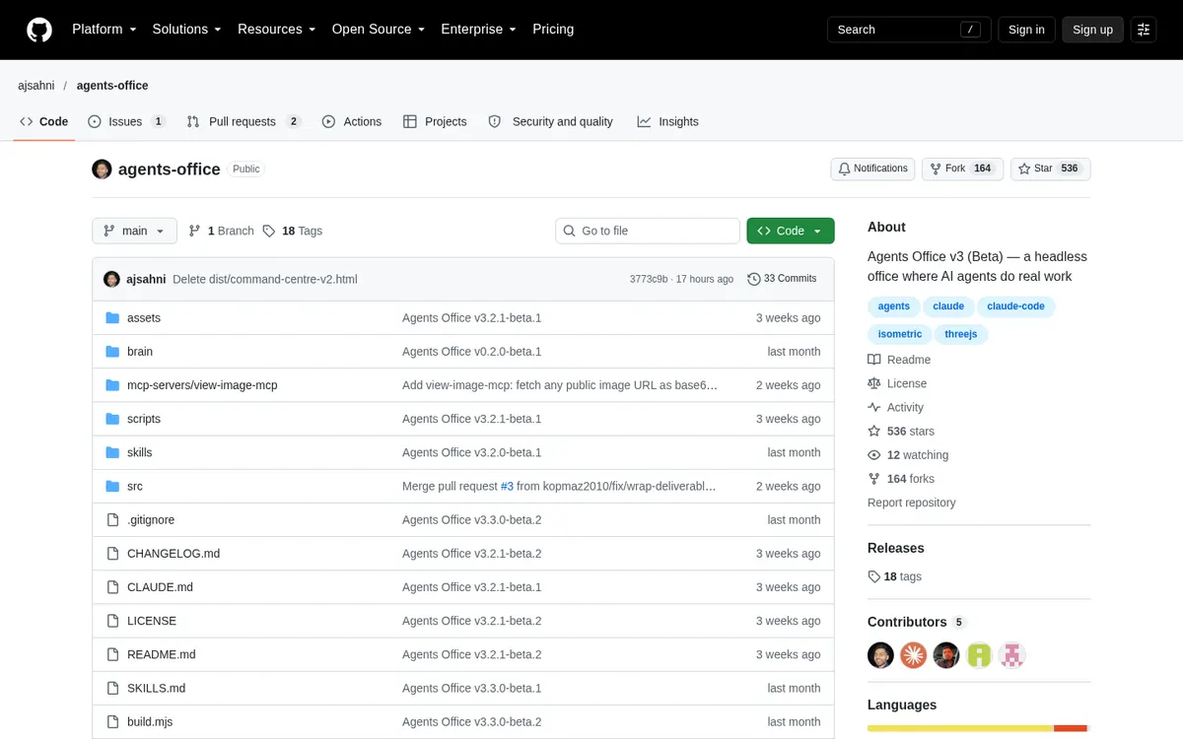Viewport: 1183px width, 739px height.
Task: Click the pink pixel contributor avatar
Action: click(1011, 655)
